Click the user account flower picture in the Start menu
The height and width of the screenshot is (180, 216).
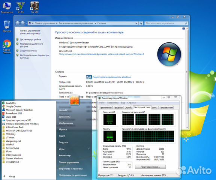(x=74, y=100)
